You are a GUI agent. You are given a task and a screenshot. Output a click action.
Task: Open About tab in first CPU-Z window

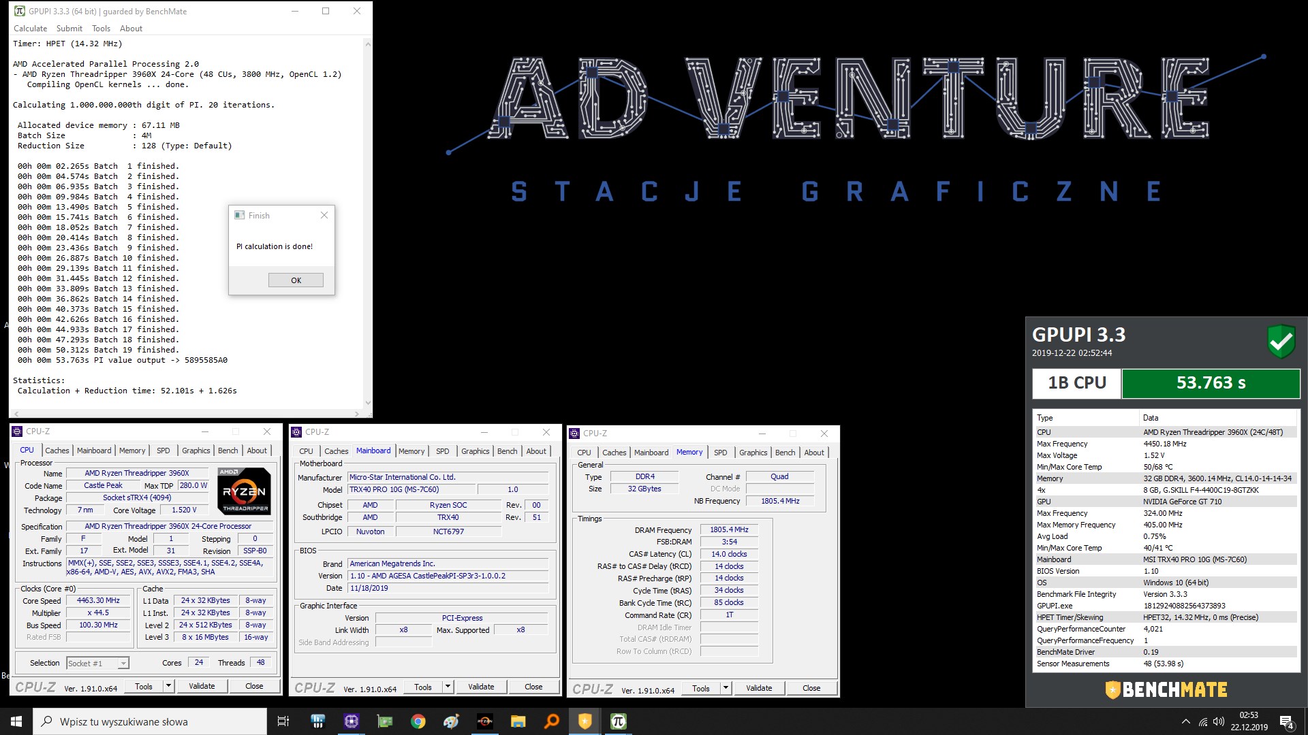tap(257, 451)
